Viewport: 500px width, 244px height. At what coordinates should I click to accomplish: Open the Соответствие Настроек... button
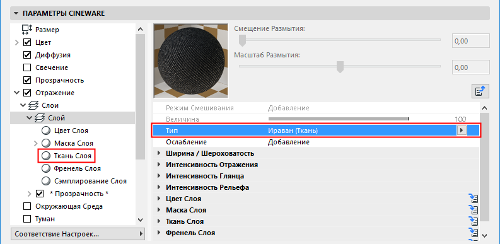click(x=78, y=234)
